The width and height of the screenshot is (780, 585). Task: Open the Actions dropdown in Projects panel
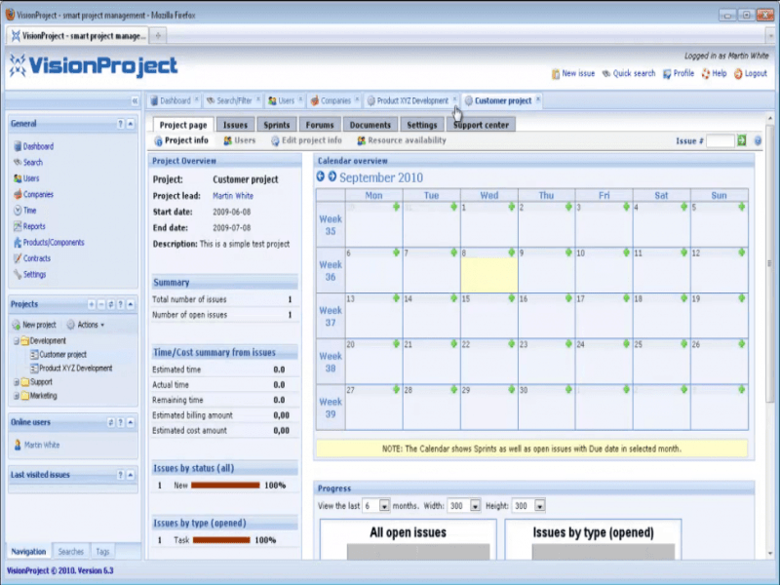click(x=86, y=325)
